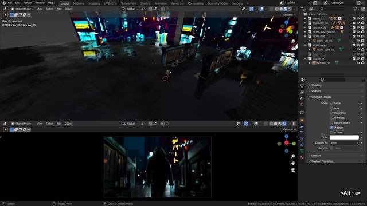The width and height of the screenshot is (367, 206).
Task: Enable the Wireframe checkbox
Action: coord(331,113)
